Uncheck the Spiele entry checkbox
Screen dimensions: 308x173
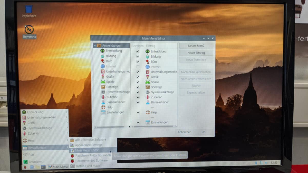(138, 82)
